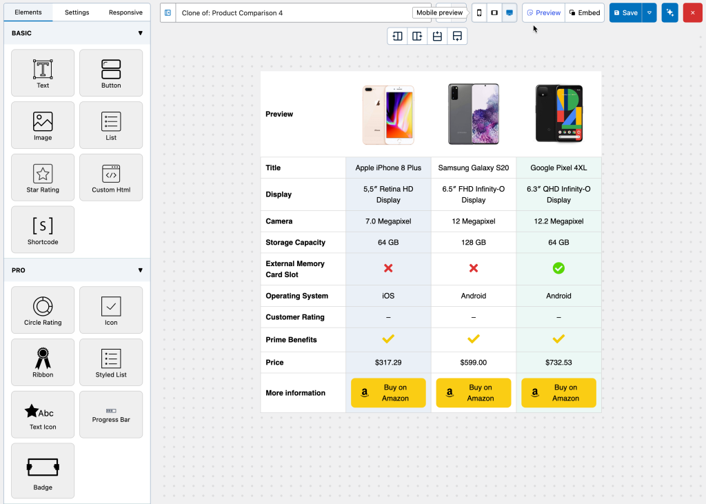
Task: Select the List element
Action: tap(111, 125)
